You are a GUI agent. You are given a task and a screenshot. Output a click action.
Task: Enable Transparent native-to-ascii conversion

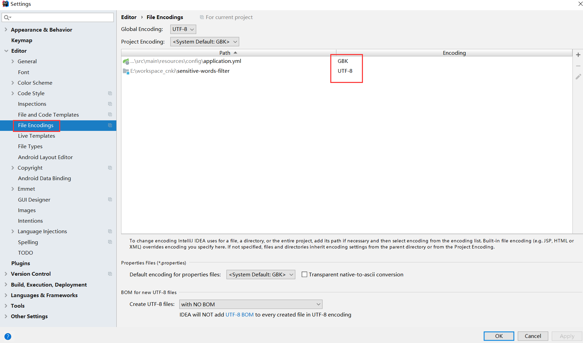[x=304, y=274]
